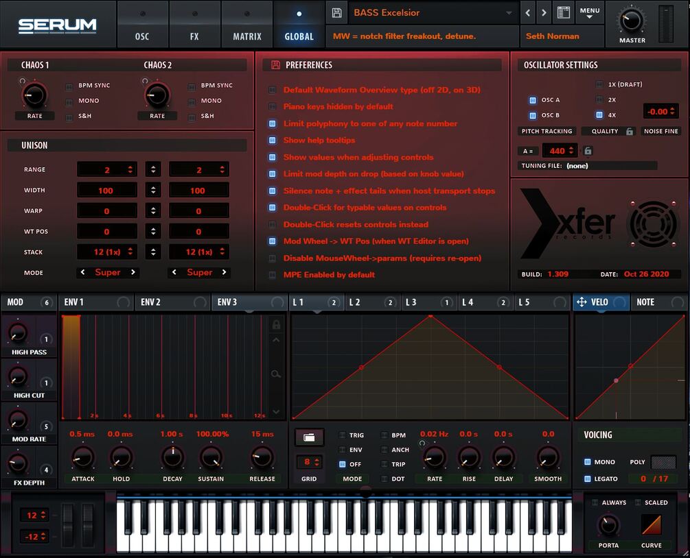Click the polyphony voice count field

pos(654,479)
